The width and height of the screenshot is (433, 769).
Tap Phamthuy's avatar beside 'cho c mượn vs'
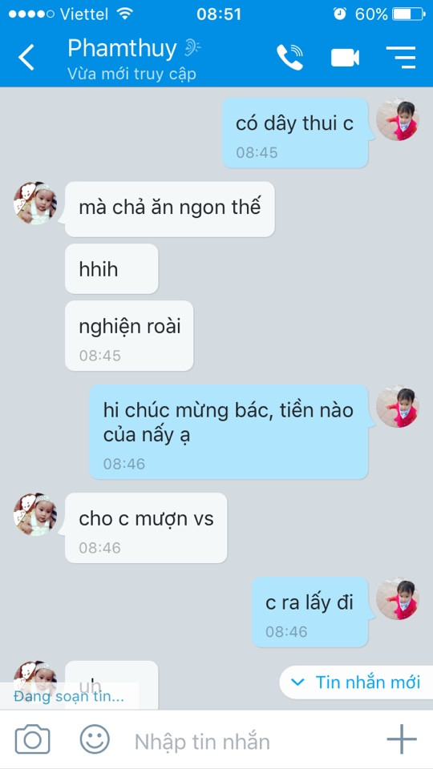34,514
